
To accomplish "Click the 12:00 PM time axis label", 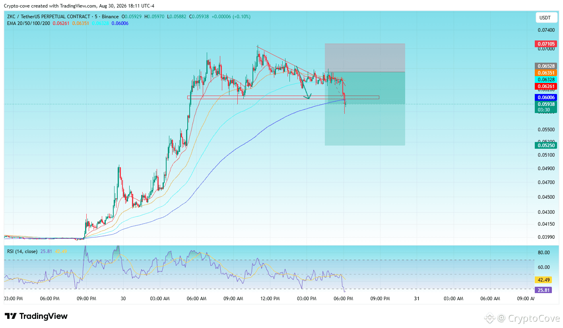I will pyautogui.click(x=270, y=298).
